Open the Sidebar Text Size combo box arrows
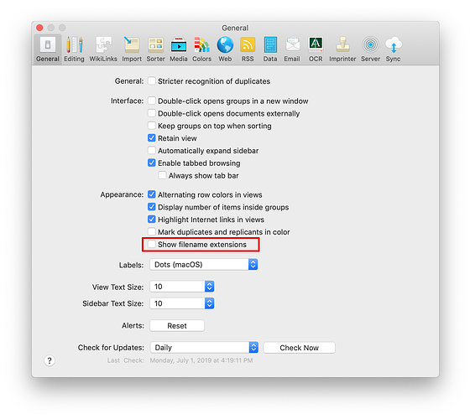Viewport: 470px width, 419px height. [209, 303]
